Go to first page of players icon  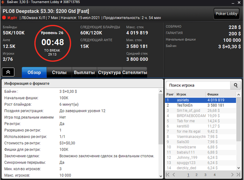click(168, 174)
